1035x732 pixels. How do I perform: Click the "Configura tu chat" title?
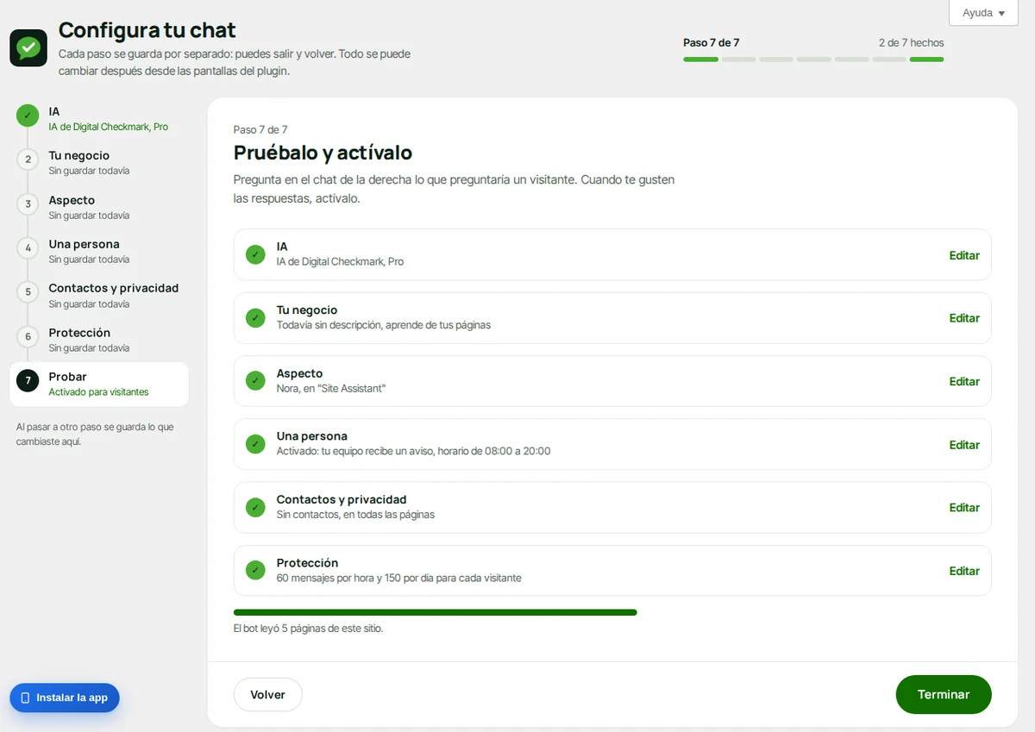point(147,30)
